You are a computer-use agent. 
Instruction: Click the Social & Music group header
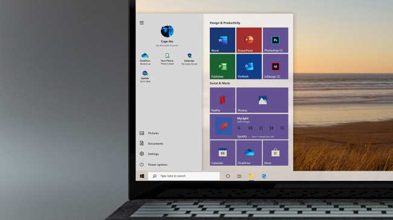pyautogui.click(x=220, y=83)
